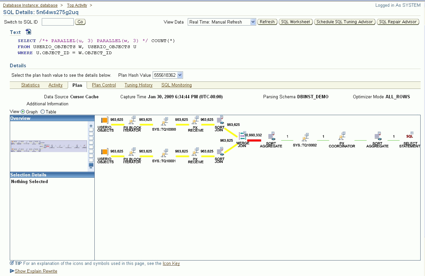Click the copy SQL text icon
Image resolution: width=425 pixels, height=276 pixels.
click(28, 31)
